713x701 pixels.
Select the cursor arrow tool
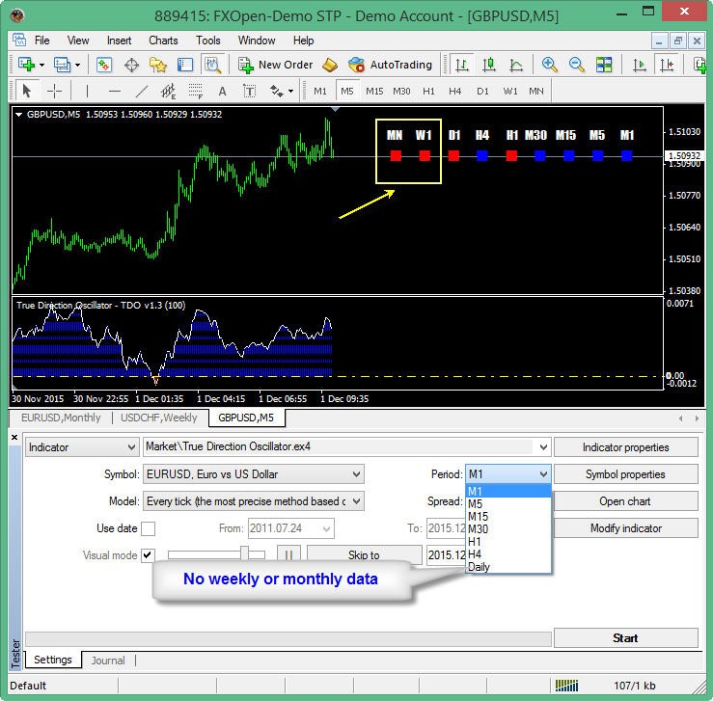click(27, 91)
